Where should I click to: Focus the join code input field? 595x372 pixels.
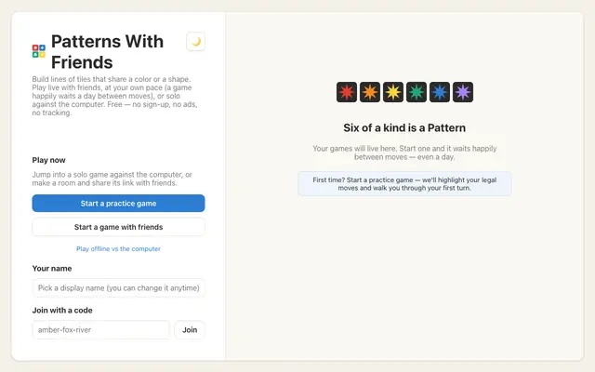pos(100,330)
